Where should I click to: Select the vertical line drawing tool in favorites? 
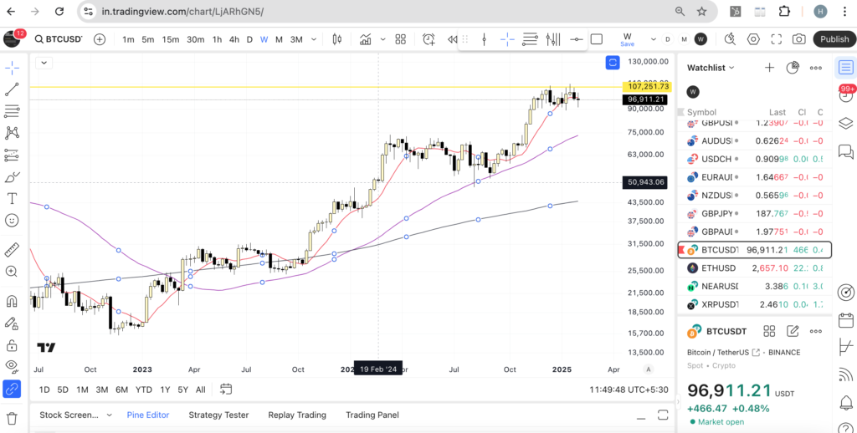point(485,39)
